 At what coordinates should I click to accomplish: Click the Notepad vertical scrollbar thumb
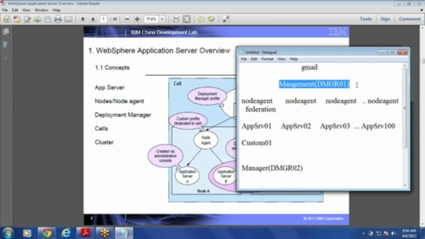click(x=405, y=108)
